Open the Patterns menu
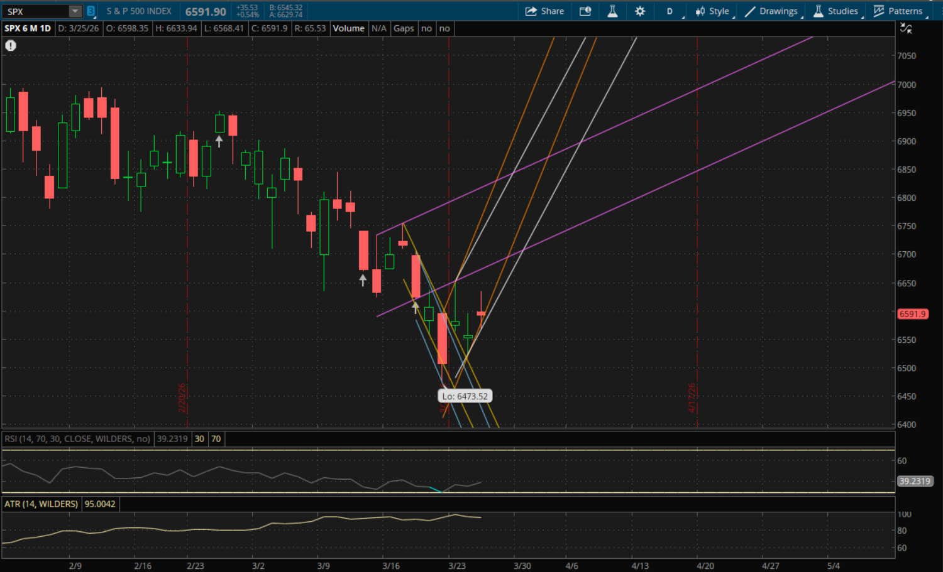The height and width of the screenshot is (572, 943). coord(898,11)
